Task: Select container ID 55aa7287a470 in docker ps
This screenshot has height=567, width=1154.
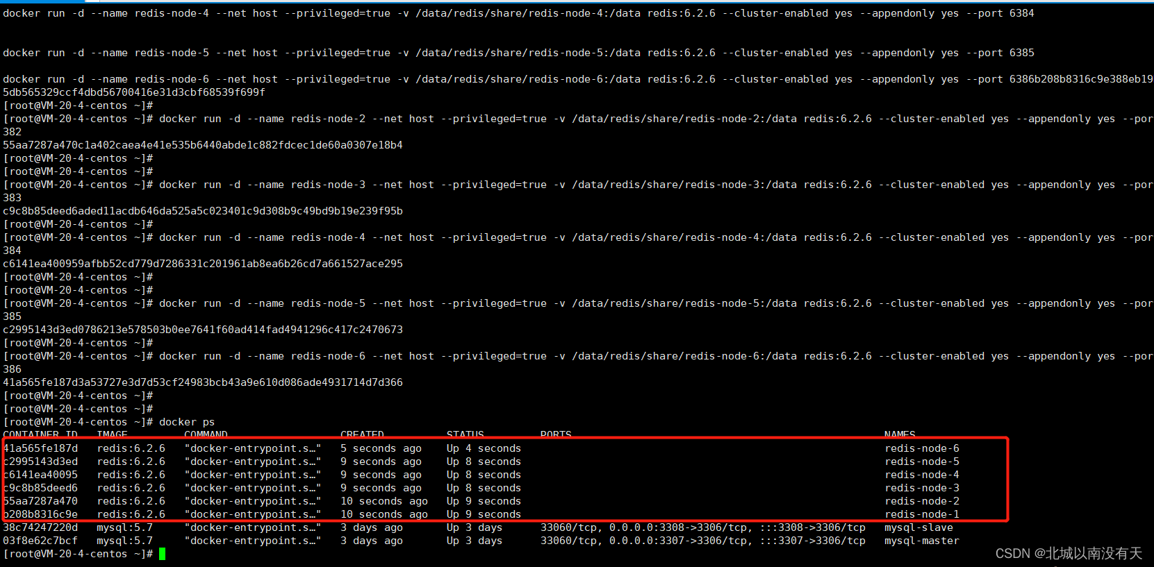Action: (40, 501)
